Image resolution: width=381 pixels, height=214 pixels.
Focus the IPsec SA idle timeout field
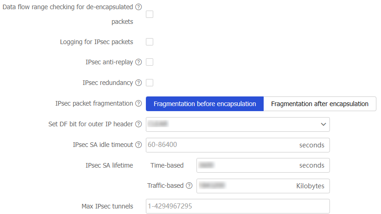click(221, 145)
